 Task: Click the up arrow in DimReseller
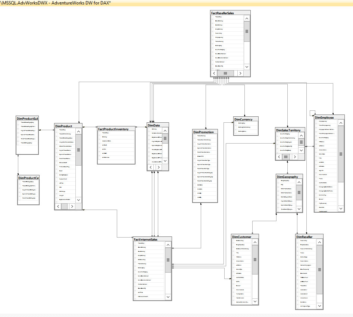pos(320,242)
